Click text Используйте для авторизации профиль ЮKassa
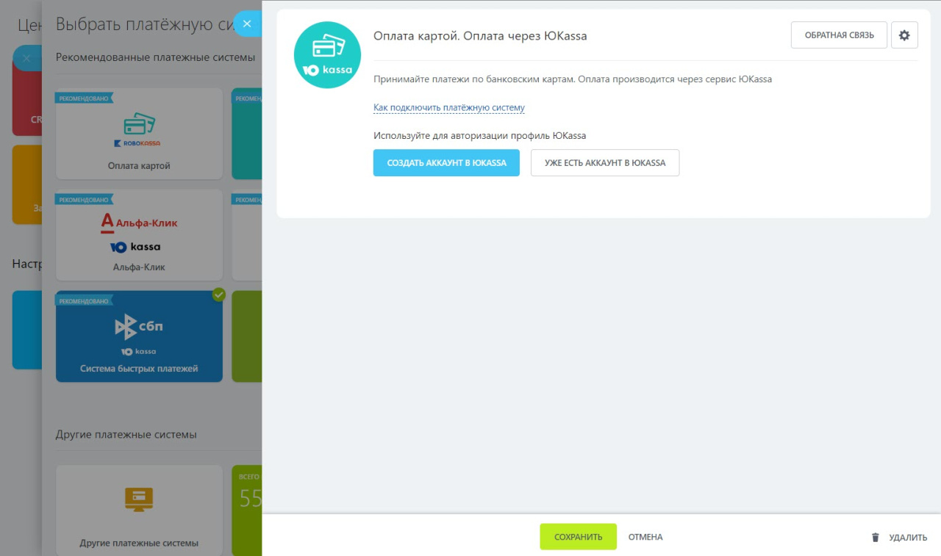This screenshot has height=556, width=941. tap(479, 135)
